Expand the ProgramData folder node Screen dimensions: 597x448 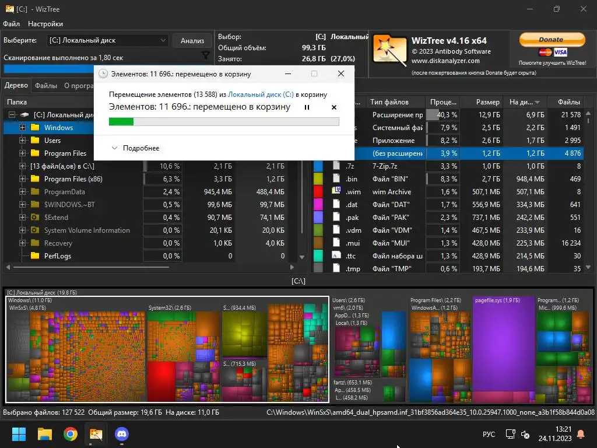point(23,191)
